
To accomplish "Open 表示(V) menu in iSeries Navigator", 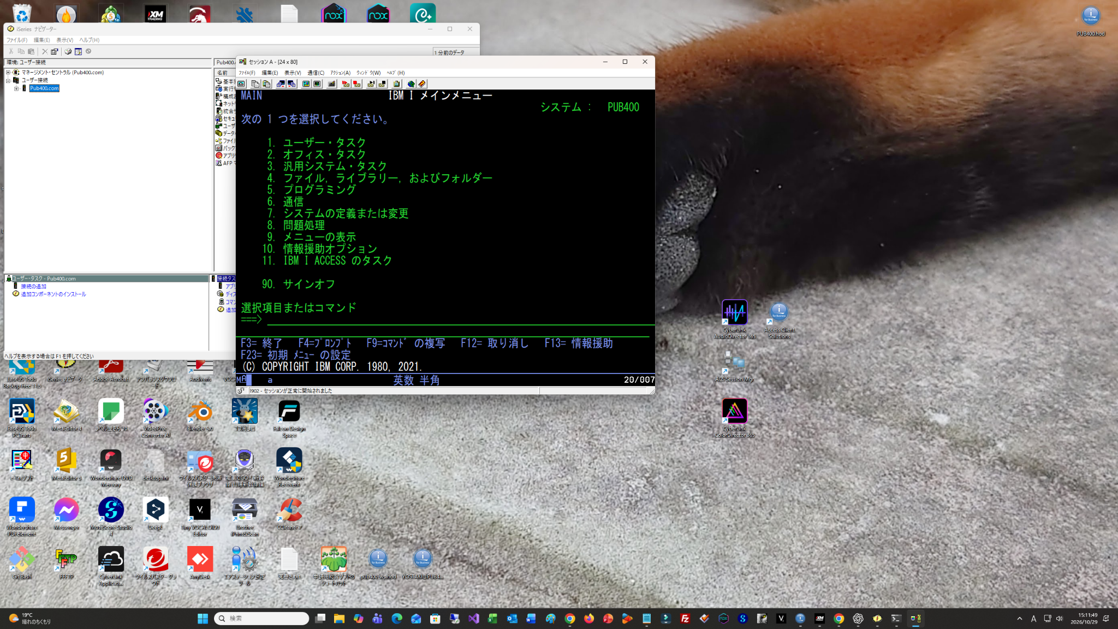I will (x=64, y=40).
